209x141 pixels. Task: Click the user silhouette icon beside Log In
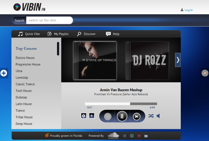pyautogui.click(x=182, y=10)
